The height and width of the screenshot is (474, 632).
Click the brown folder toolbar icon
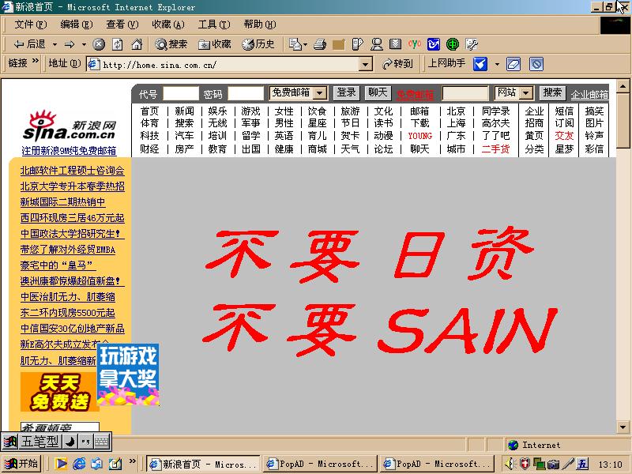tap(339, 44)
